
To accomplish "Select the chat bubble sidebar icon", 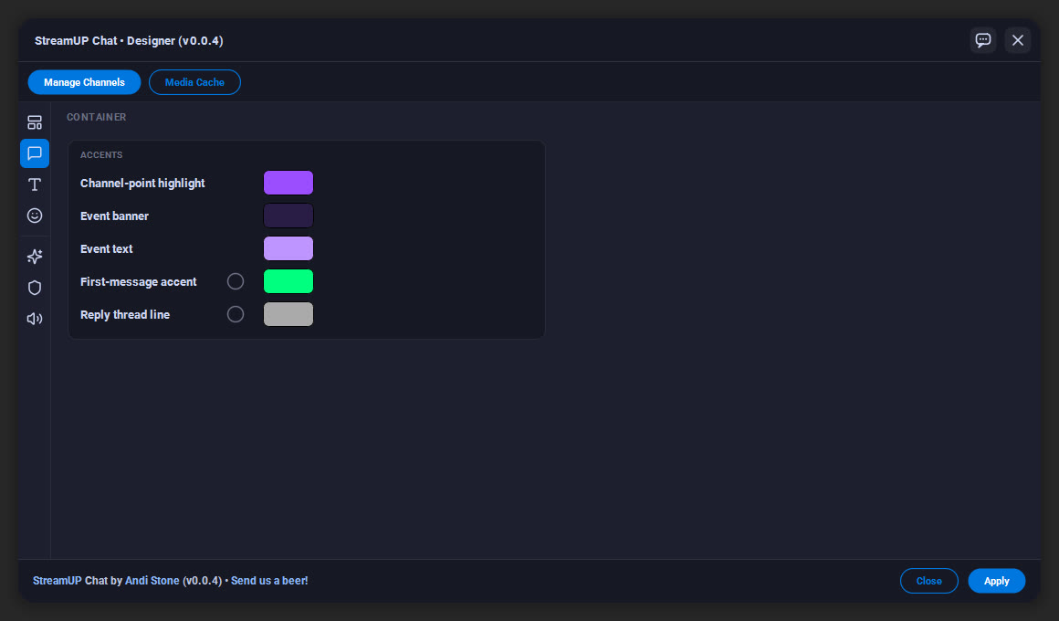I will coord(35,153).
